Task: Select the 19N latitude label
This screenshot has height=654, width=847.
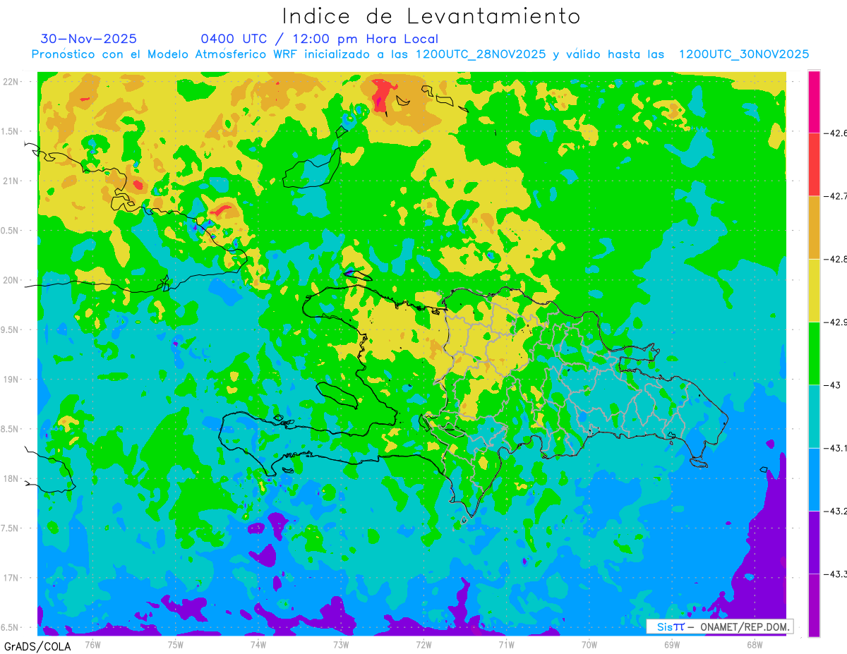Action: point(12,379)
